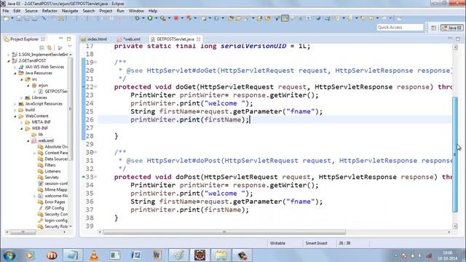This screenshot has width=466, height=262.
Task: Click the Project Explorer horizontal scrollbar
Action: click(x=23, y=232)
